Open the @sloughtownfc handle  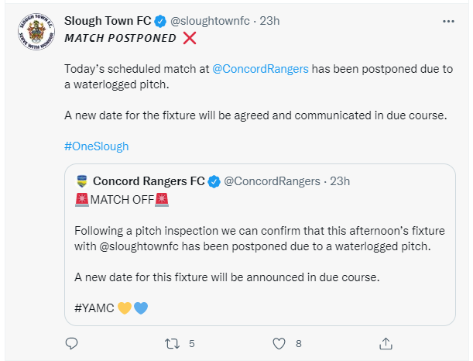pyautogui.click(x=210, y=21)
